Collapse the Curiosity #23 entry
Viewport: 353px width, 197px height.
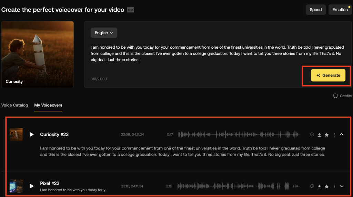coord(342,135)
